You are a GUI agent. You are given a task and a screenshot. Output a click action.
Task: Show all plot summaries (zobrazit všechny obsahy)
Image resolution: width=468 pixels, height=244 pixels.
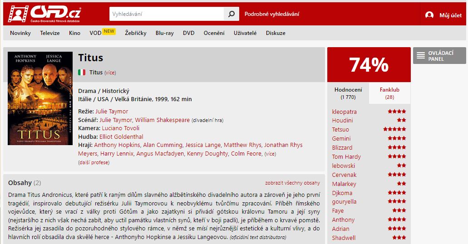pyautogui.click(x=292, y=183)
